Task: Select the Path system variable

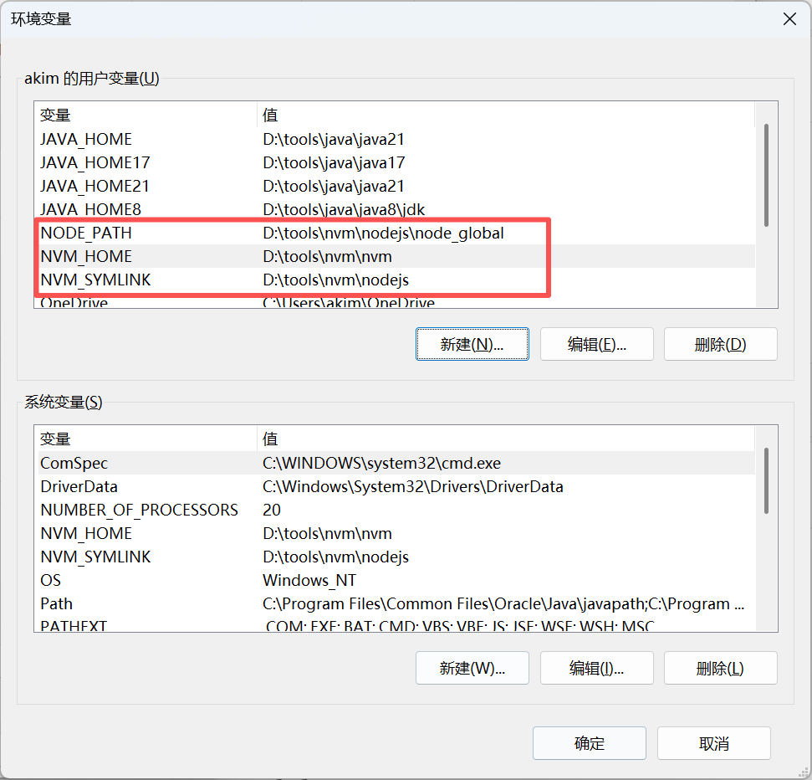Action: click(57, 603)
